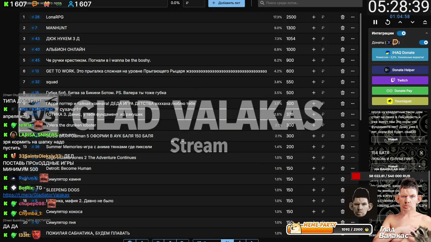Close the 154 БАТЯ donation card

click(421, 153)
